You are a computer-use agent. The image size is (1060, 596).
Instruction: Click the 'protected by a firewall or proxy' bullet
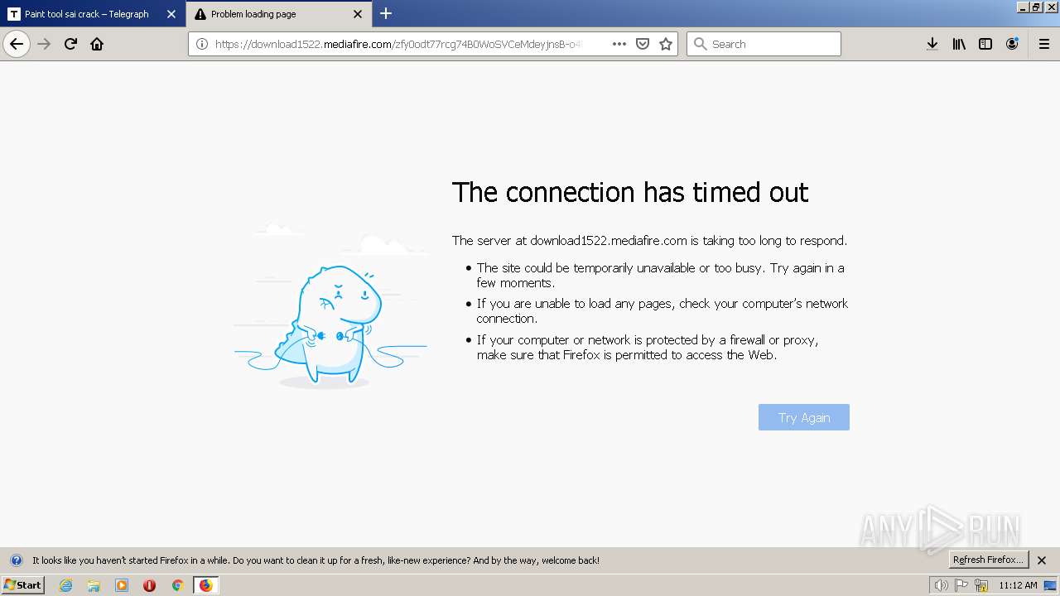coord(648,348)
